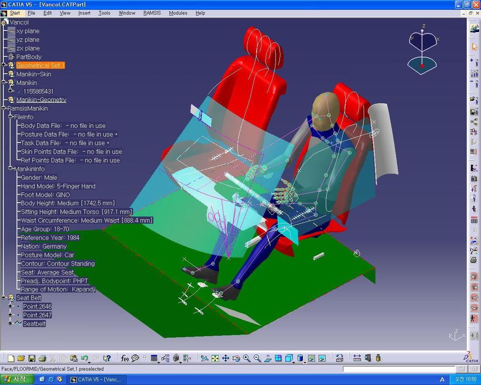The height and width of the screenshot is (385, 481).
Task: Click the New document icon
Action: coord(11,358)
